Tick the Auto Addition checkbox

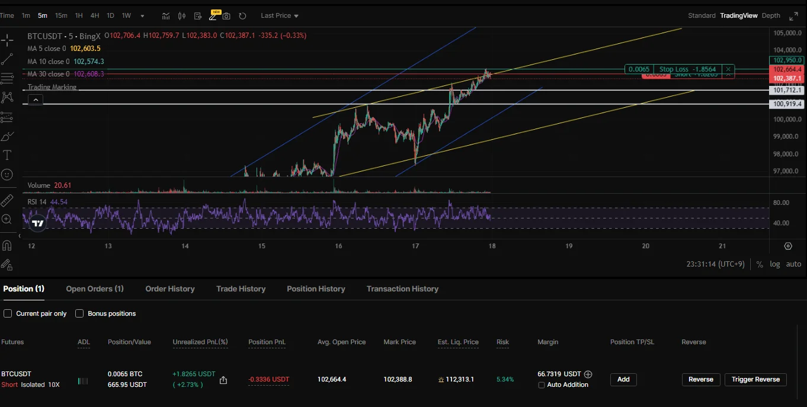click(542, 385)
